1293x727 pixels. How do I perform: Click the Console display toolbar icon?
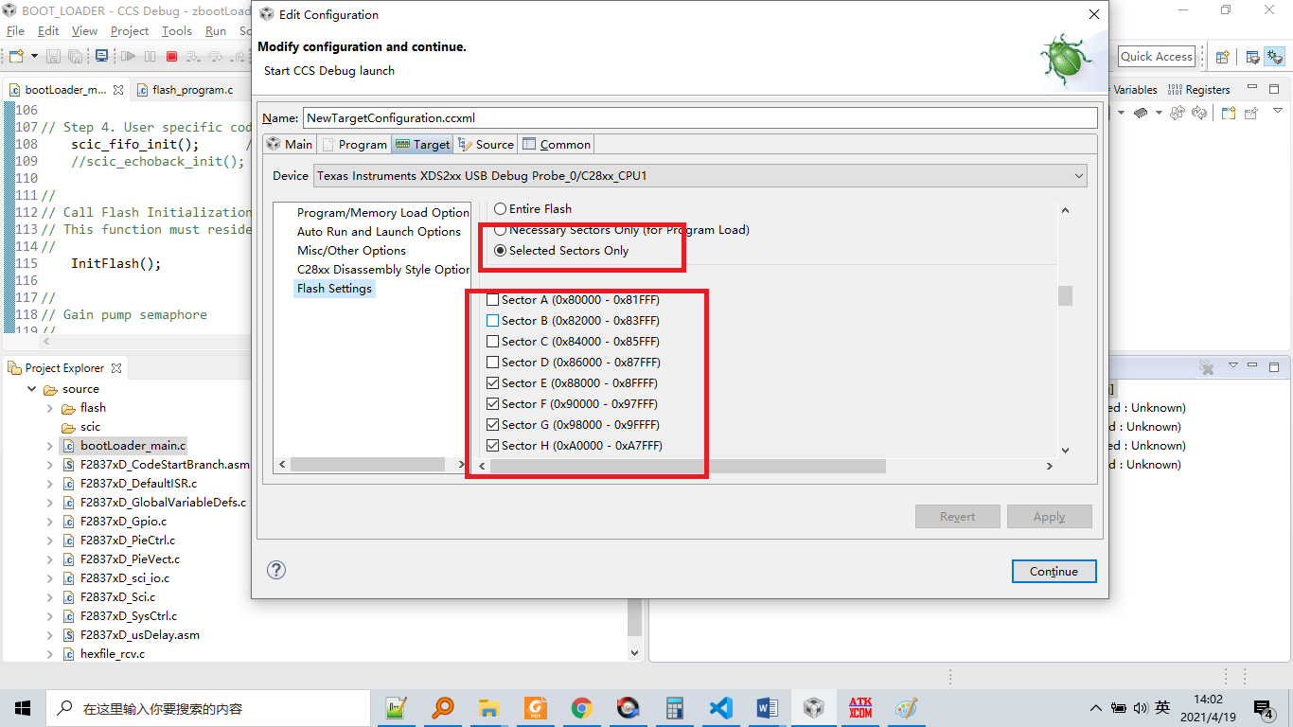pos(101,56)
